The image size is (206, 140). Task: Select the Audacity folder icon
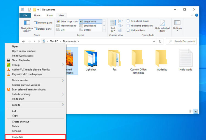pyautogui.click(x=162, y=58)
